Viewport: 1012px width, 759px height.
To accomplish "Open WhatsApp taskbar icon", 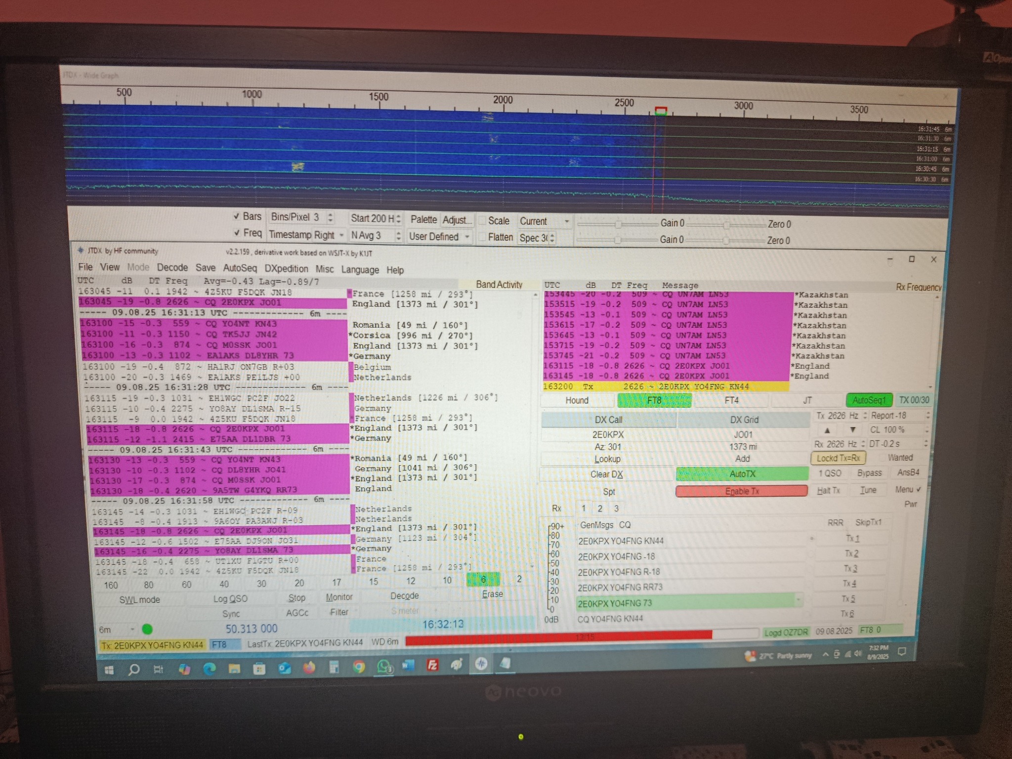I will point(384,667).
